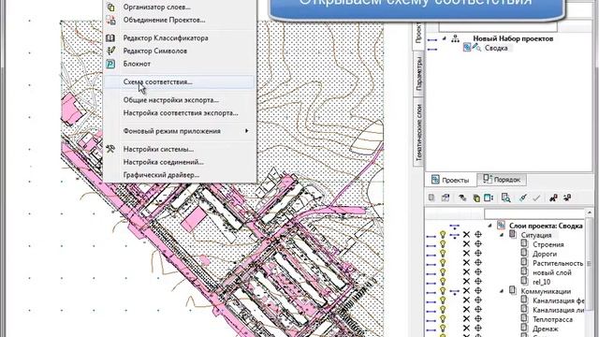Open Блокнот from the menu
The image size is (599, 337).
click(x=179, y=64)
